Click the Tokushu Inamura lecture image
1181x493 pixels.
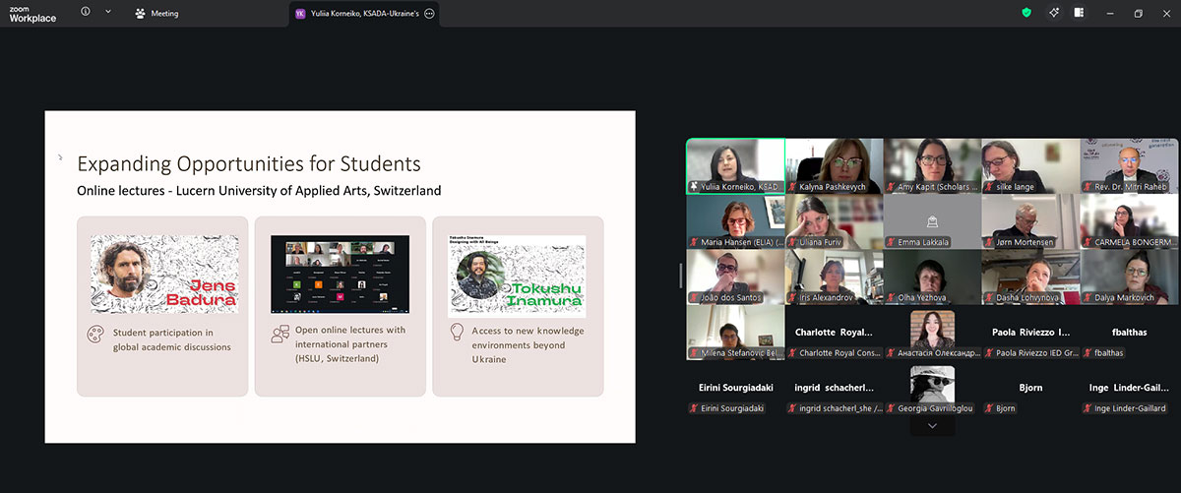(518, 275)
